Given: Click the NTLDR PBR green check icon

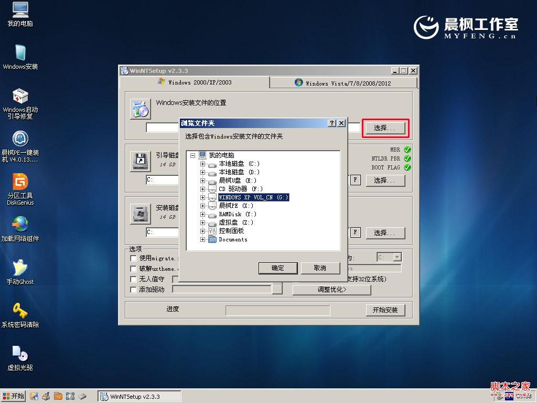Looking at the screenshot, I should tap(407, 158).
